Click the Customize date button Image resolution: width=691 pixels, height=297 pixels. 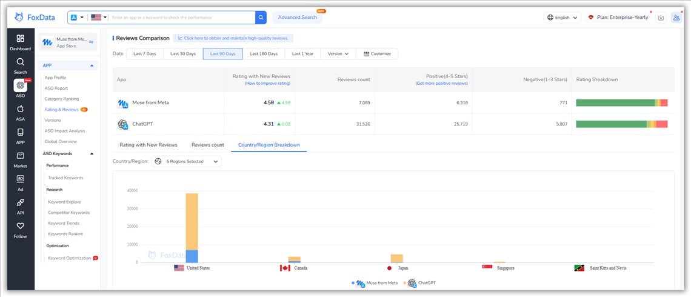377,54
